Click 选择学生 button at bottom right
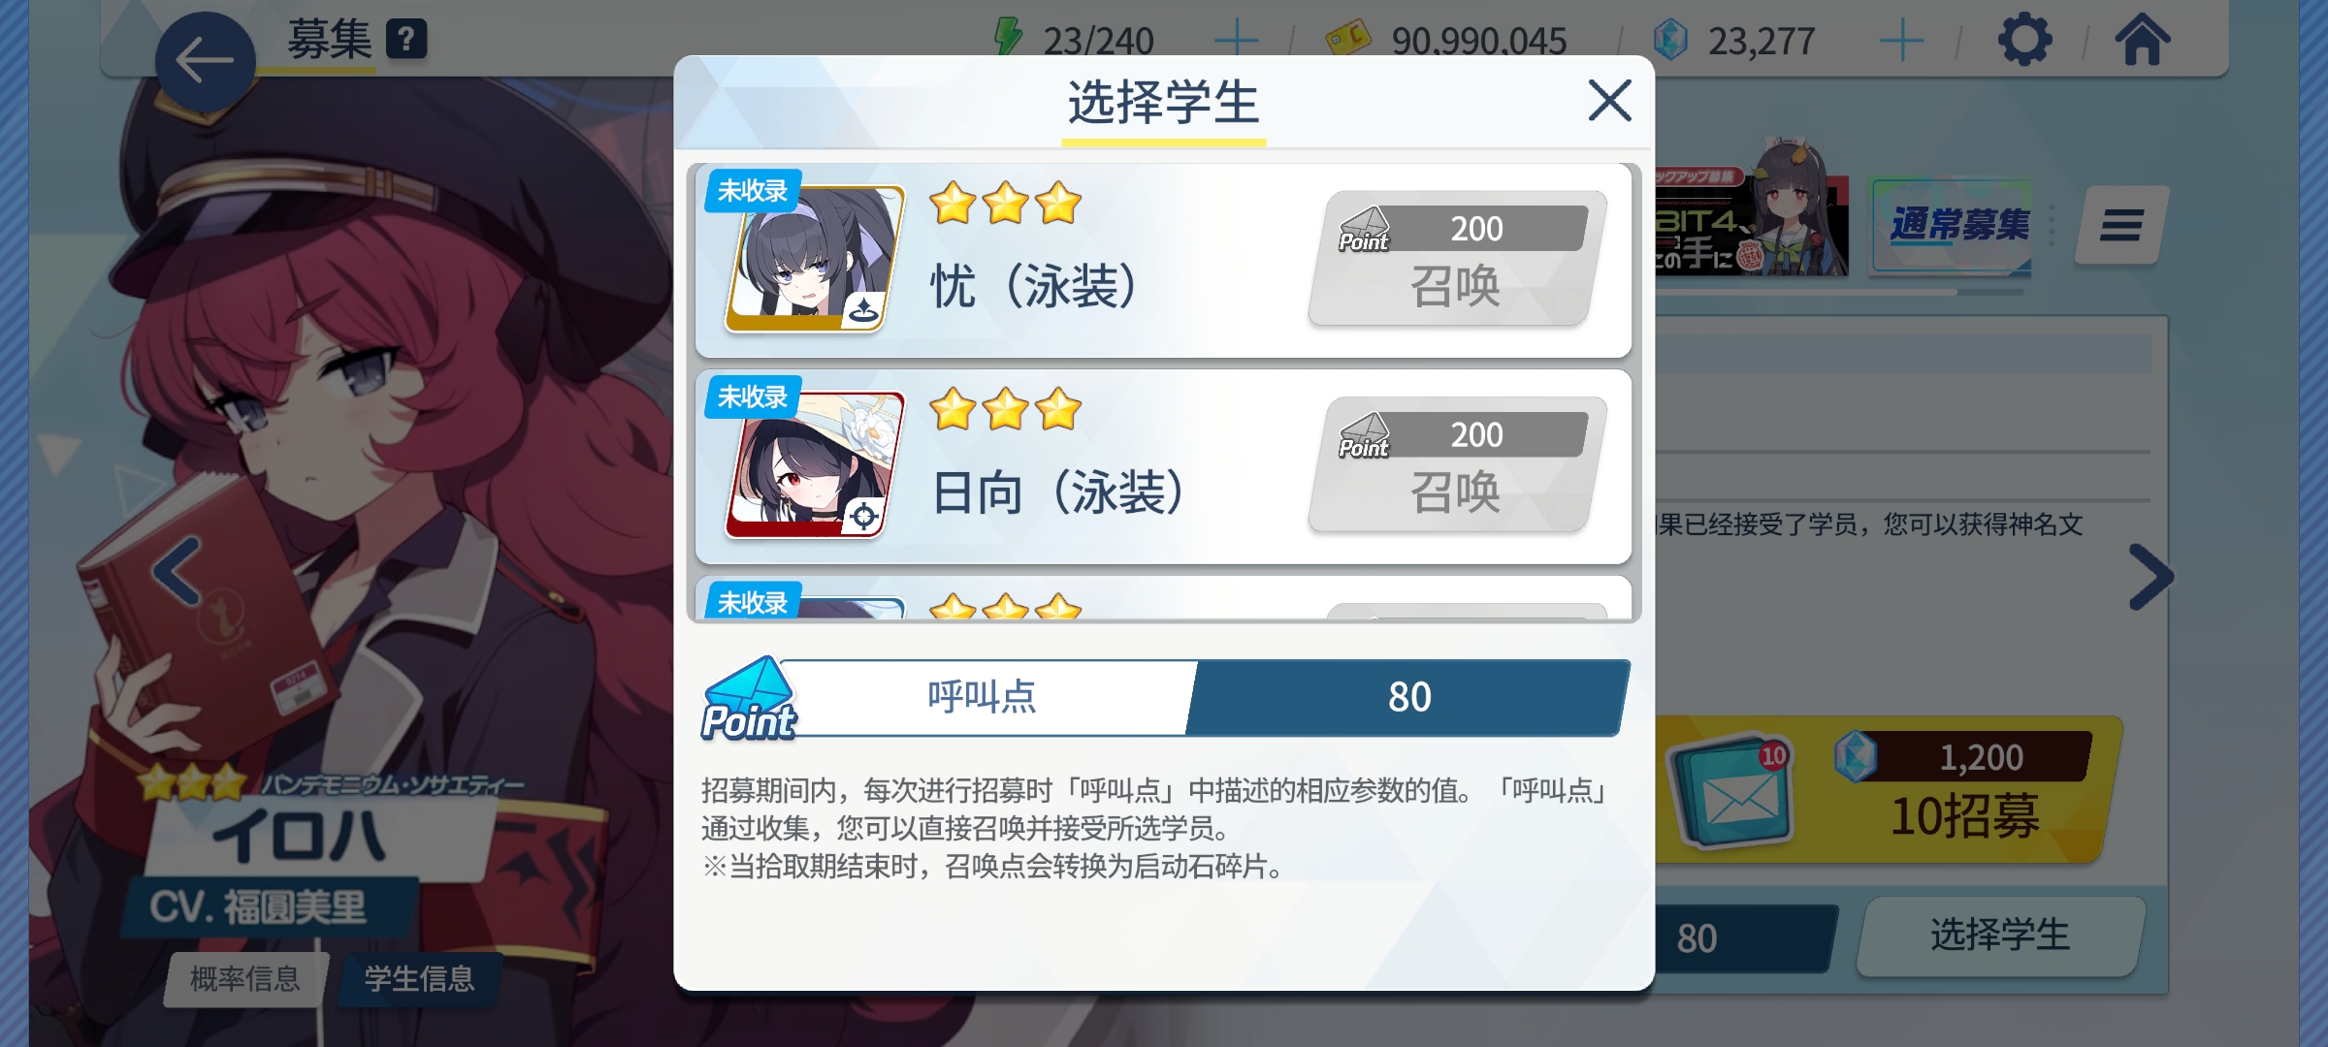The height and width of the screenshot is (1047, 2328). coord(1999,936)
